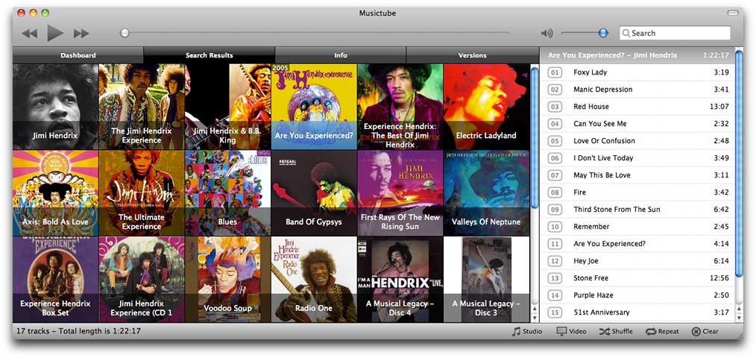Click the album grid scrollbar down arrow

(x=535, y=318)
